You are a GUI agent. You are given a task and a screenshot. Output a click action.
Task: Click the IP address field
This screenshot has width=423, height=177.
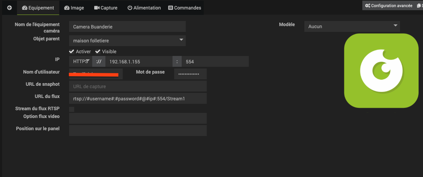(139, 62)
